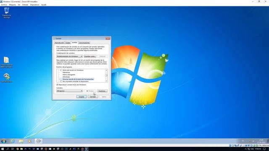Launch Internet Explorer from Windows 7 taskbar
The height and width of the screenshot is (151, 269).
tap(13, 141)
